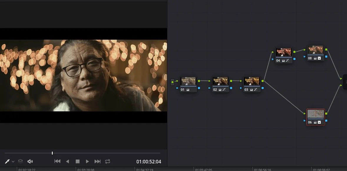Click the curves icon on node 04
The height and width of the screenshot is (171, 347).
coord(287,61)
